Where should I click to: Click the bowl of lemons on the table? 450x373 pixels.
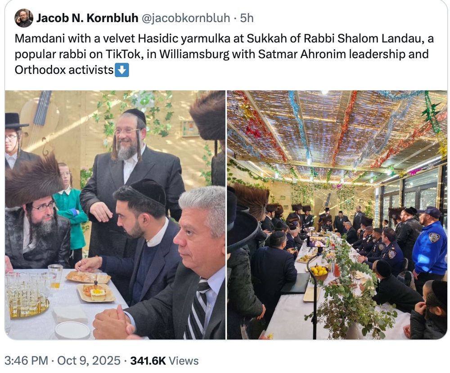coord(319,273)
